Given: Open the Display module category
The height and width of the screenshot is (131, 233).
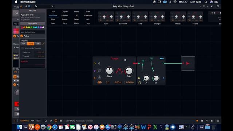Looking at the screenshot, I should click(65, 12).
